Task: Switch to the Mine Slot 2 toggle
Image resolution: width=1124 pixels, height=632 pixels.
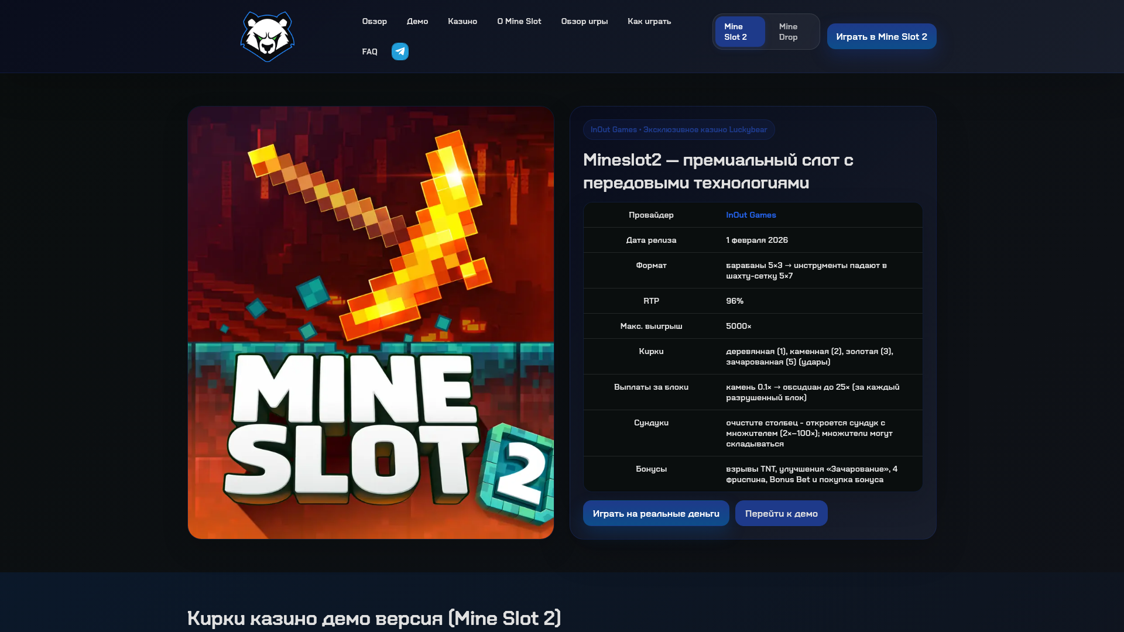Action: click(740, 32)
